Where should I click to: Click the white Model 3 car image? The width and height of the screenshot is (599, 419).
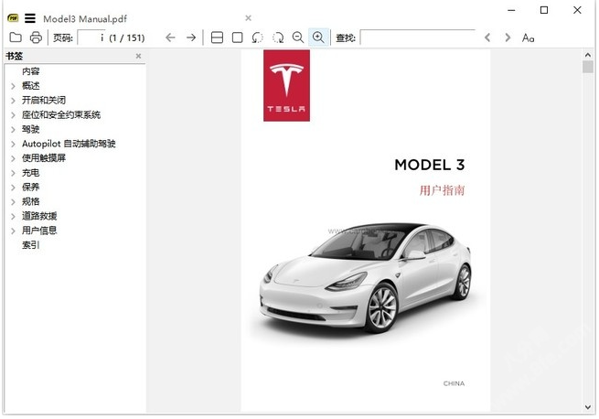pyautogui.click(x=365, y=279)
